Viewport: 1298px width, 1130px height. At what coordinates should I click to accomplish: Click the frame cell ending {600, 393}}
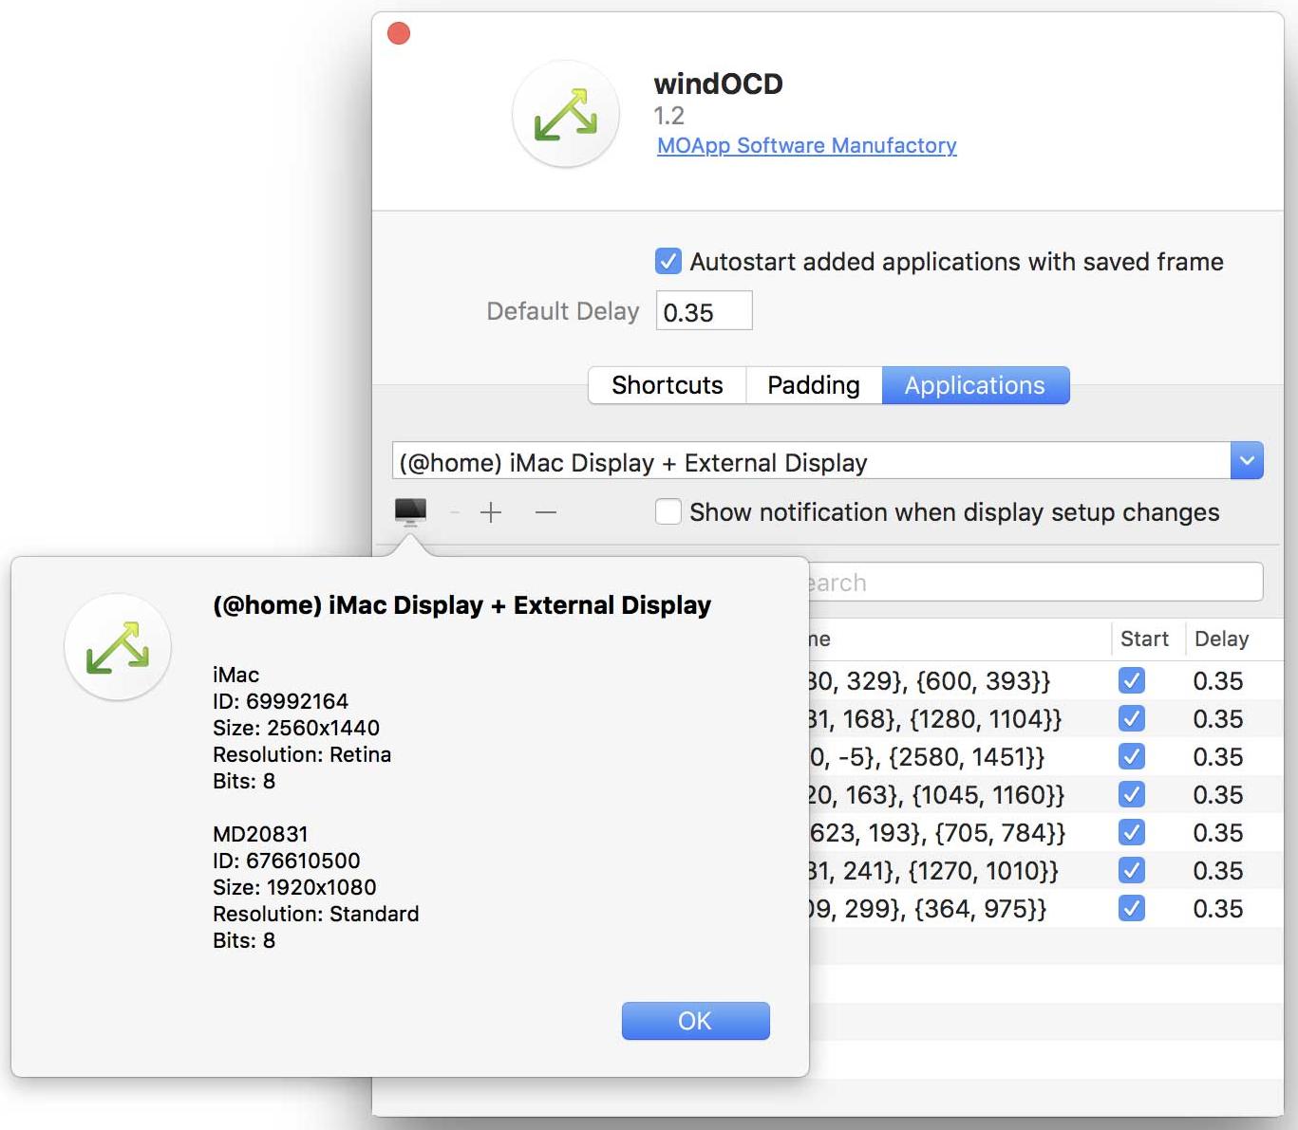click(930, 681)
